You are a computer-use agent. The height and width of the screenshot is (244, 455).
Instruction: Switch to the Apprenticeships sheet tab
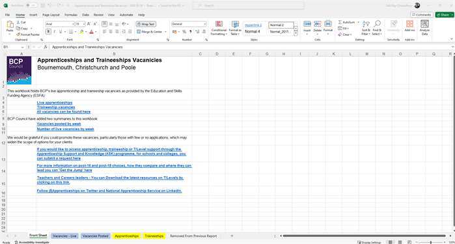(126, 236)
